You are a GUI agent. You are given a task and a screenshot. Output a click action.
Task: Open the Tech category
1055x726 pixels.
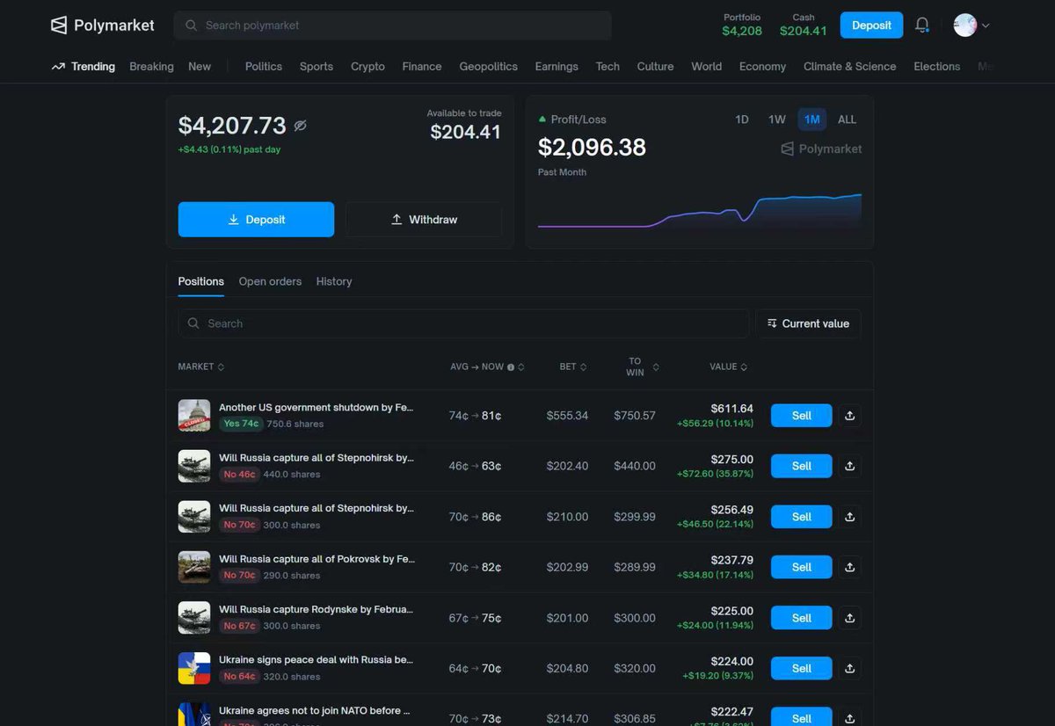608,67
